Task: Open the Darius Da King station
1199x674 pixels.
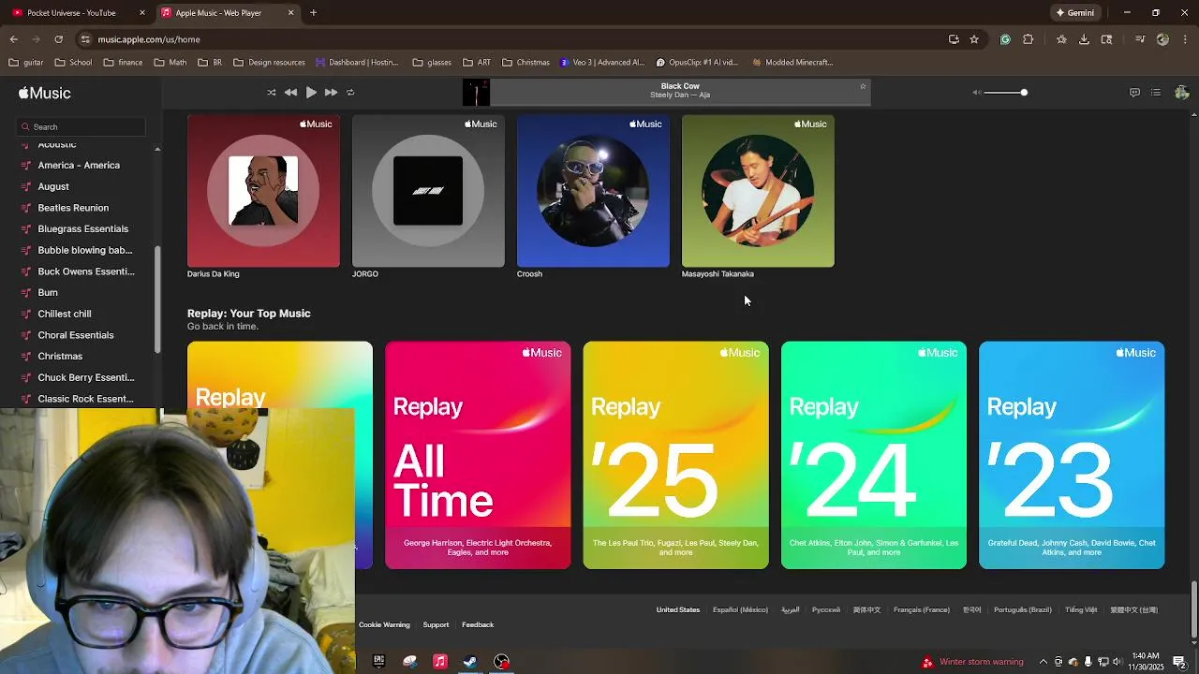Action: click(263, 191)
